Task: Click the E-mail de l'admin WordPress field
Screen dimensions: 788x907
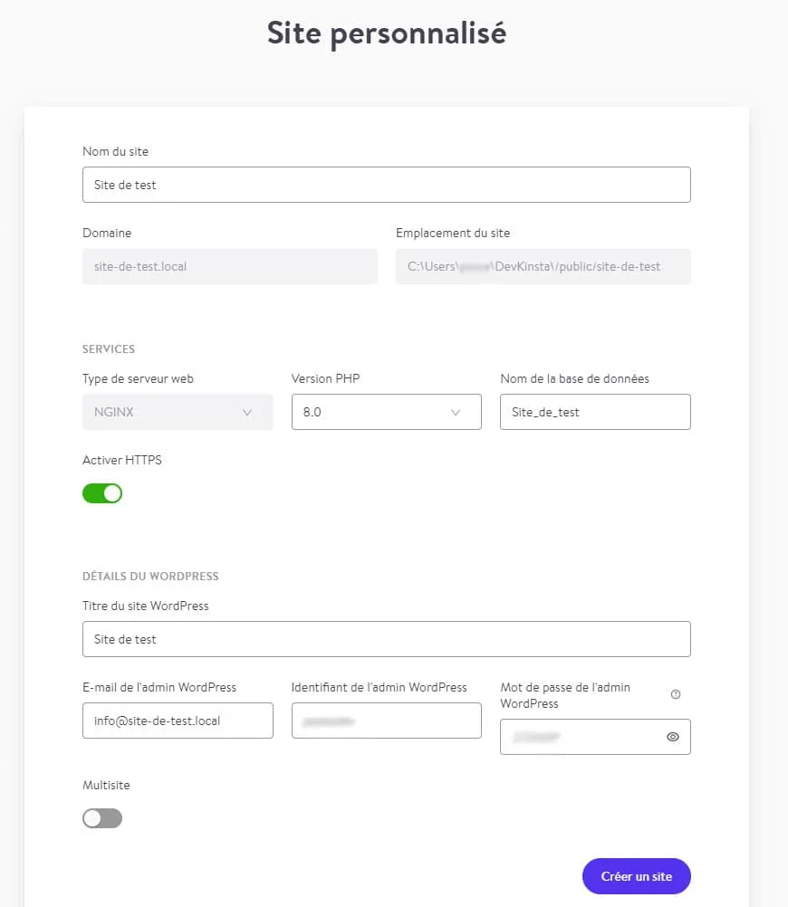Action: point(178,721)
